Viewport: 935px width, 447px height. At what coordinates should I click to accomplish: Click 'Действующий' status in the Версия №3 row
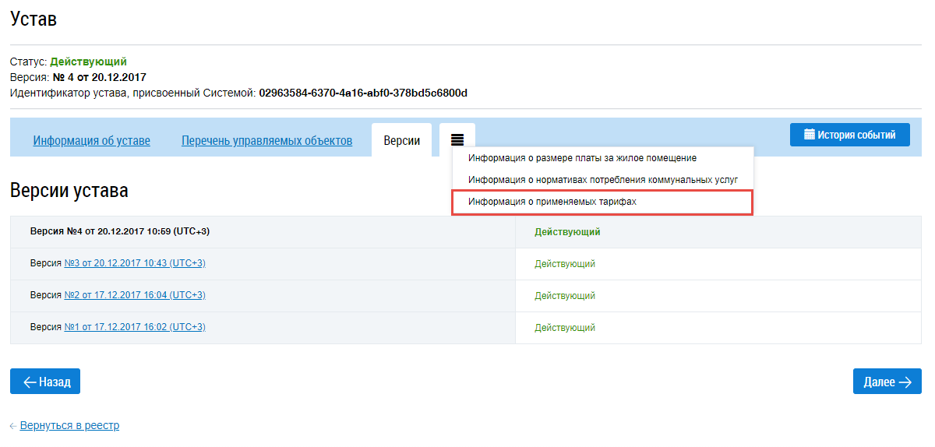[565, 264]
